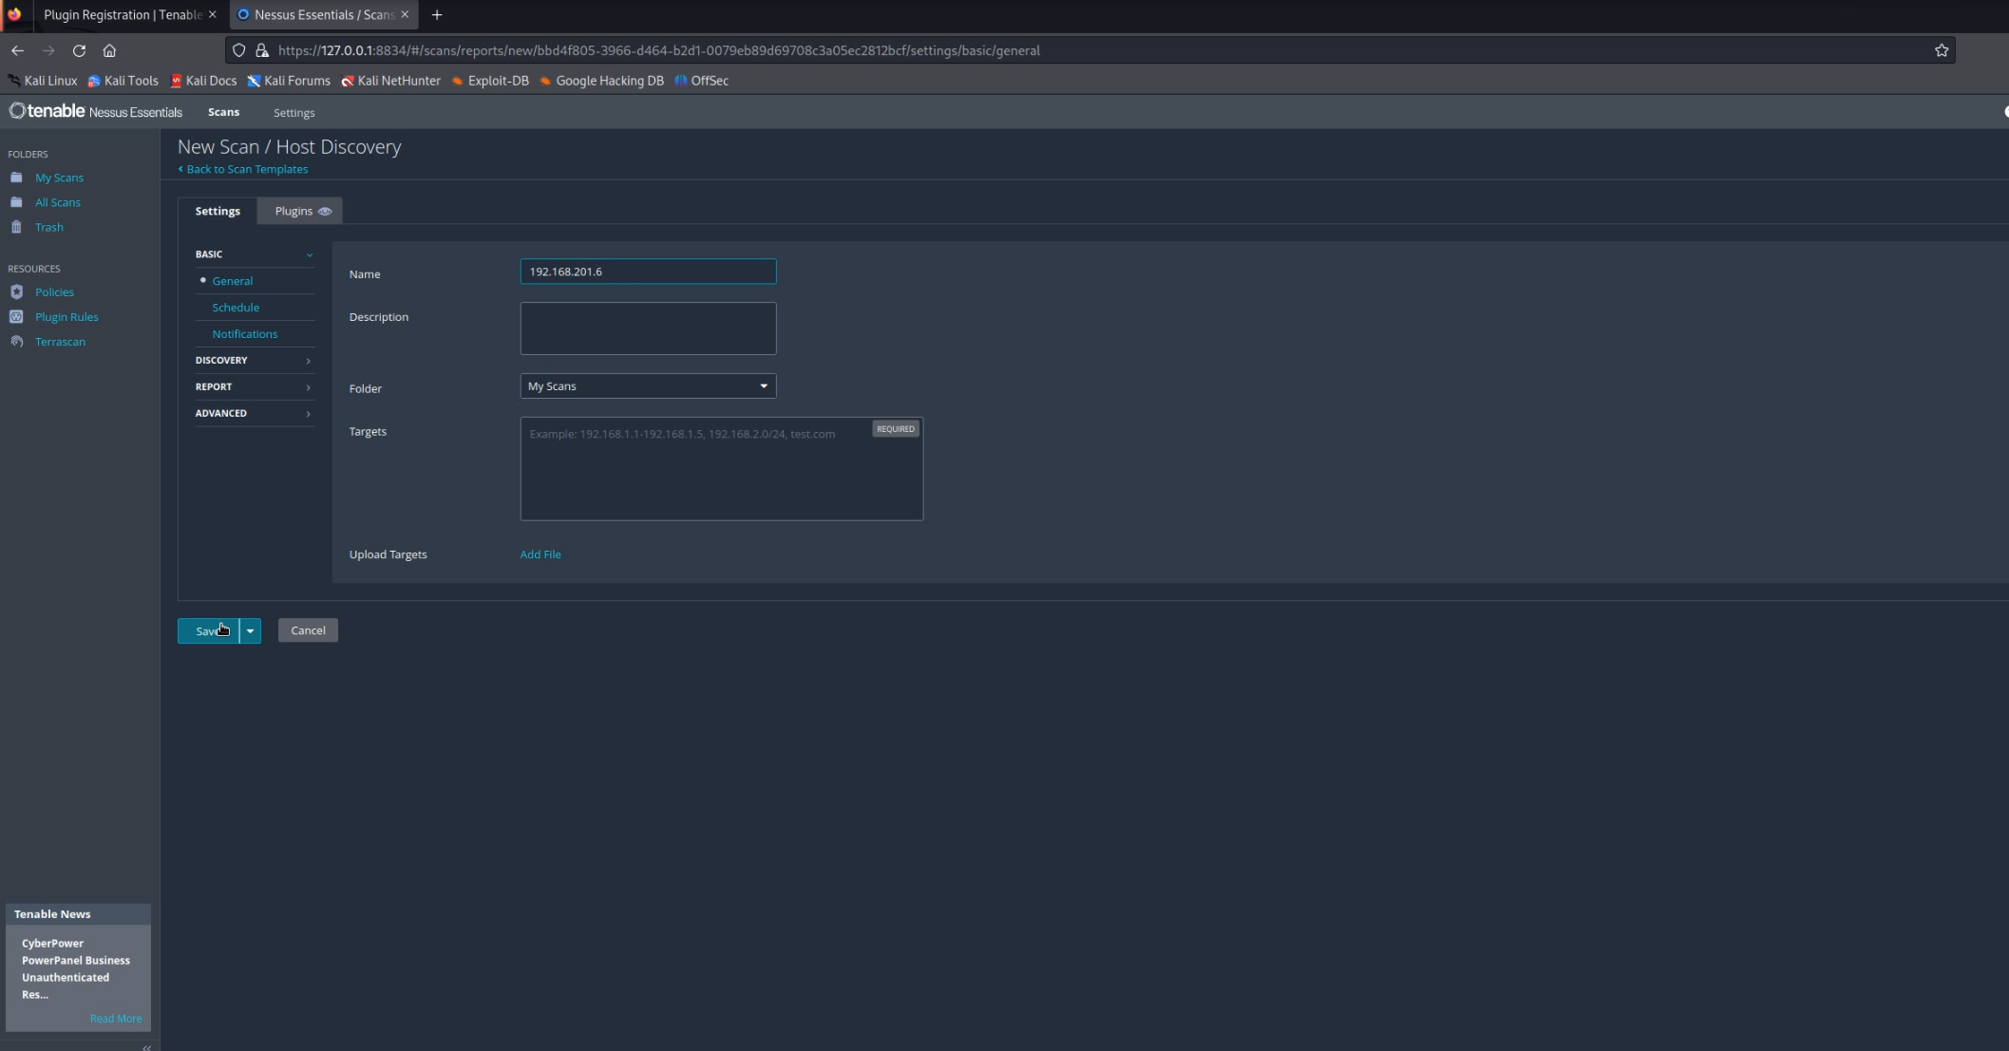Image resolution: width=2009 pixels, height=1051 pixels.
Task: Click the Plugin Rules icon in the sidebar
Action: [16, 317]
